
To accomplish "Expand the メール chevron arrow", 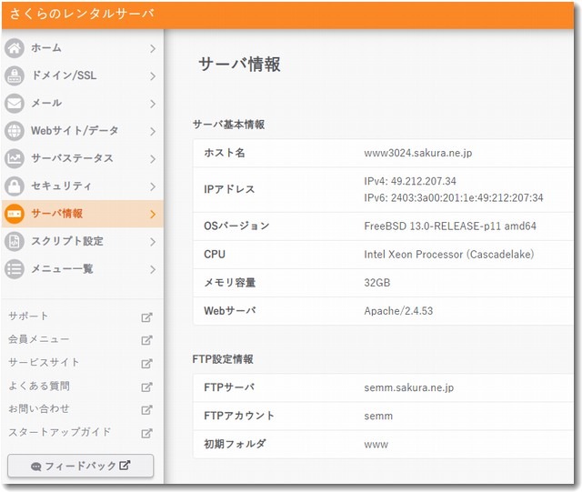I will click(x=153, y=104).
